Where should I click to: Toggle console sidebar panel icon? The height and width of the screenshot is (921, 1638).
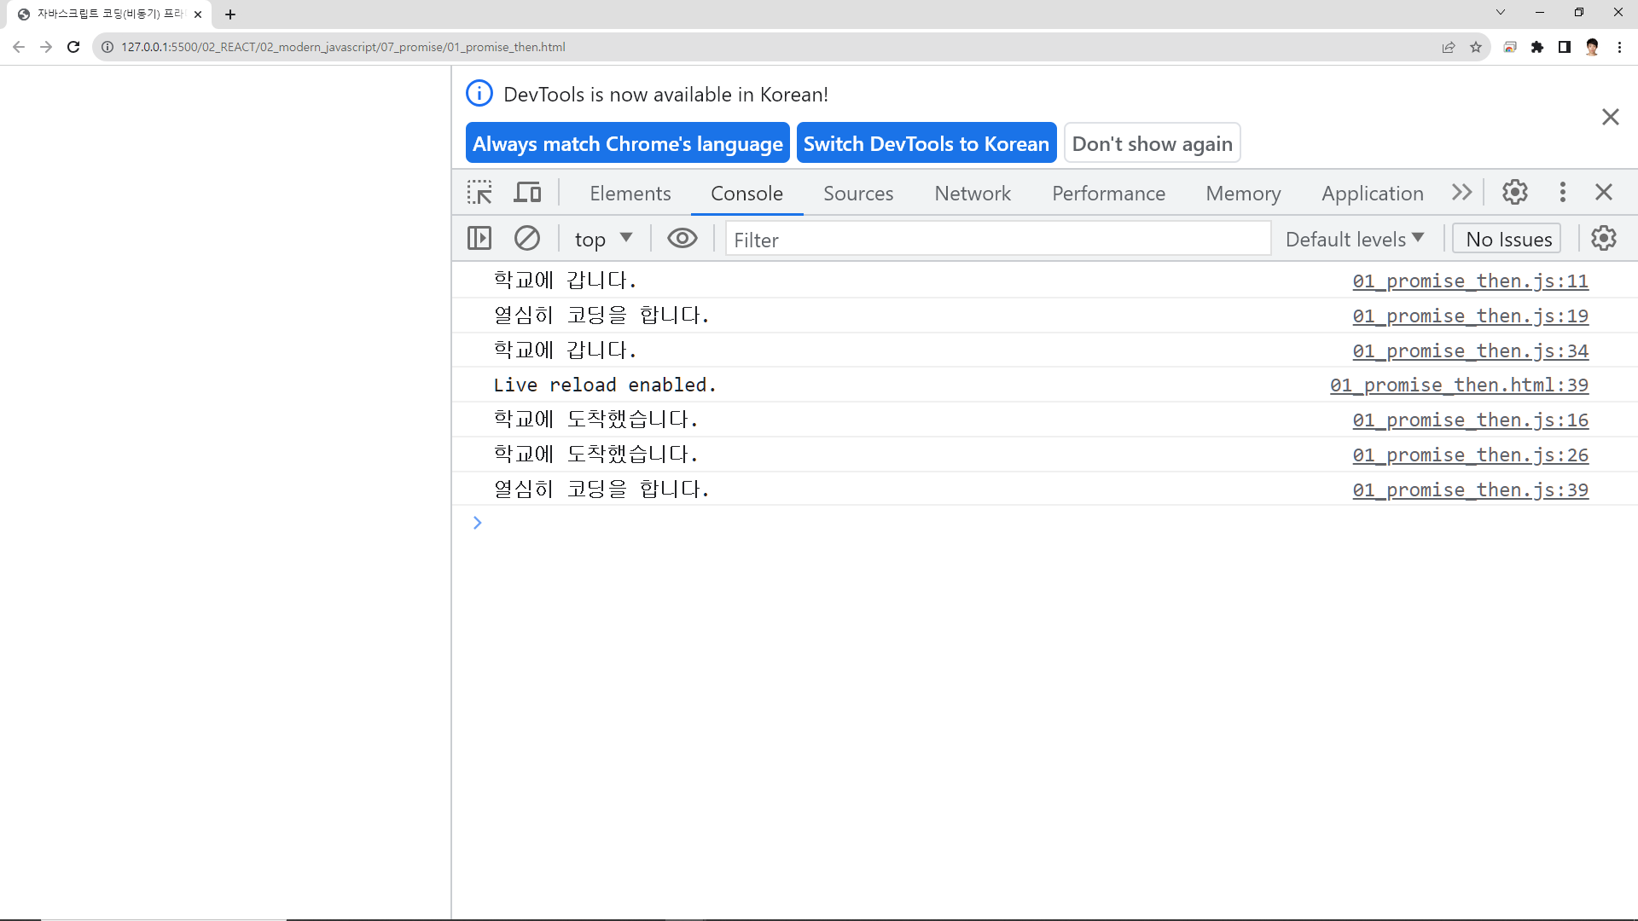coord(479,239)
